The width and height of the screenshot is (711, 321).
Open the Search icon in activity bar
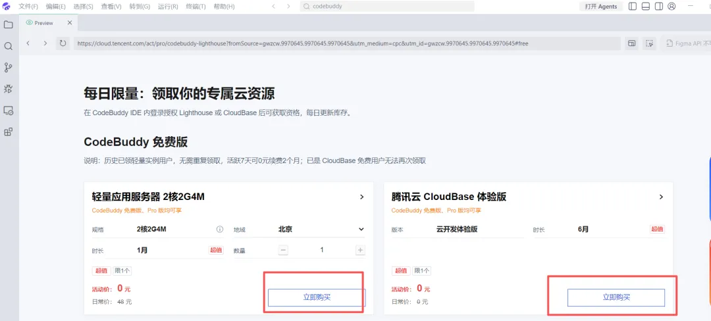pyautogui.click(x=8, y=46)
